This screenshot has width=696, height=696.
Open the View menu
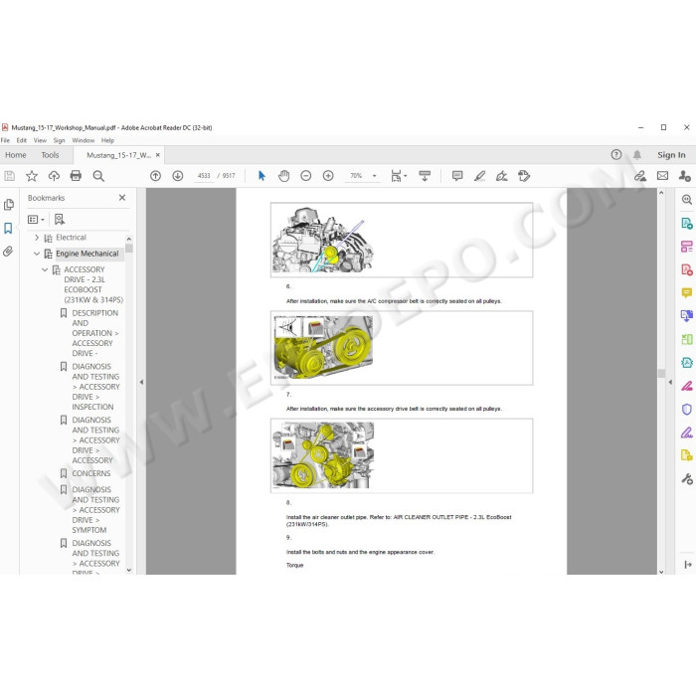pyautogui.click(x=40, y=140)
